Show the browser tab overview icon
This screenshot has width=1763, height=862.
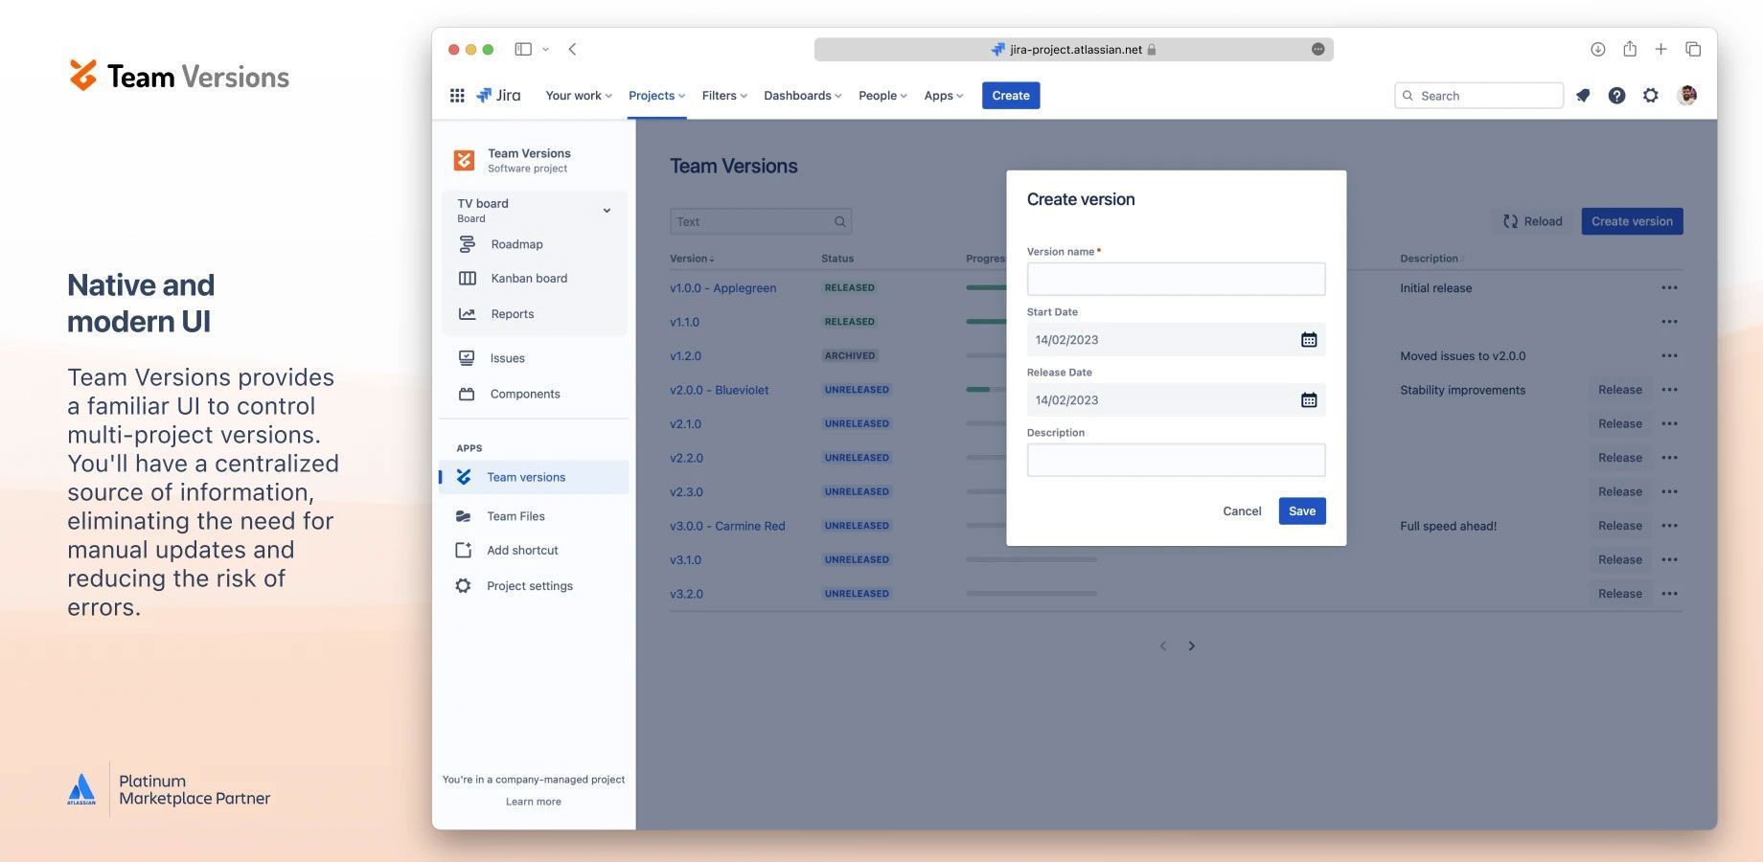1693,49
